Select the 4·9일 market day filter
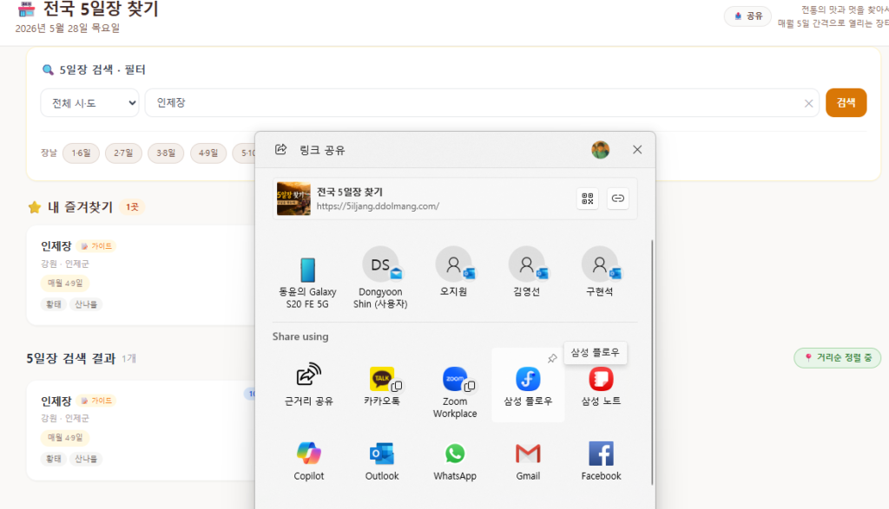 click(208, 153)
